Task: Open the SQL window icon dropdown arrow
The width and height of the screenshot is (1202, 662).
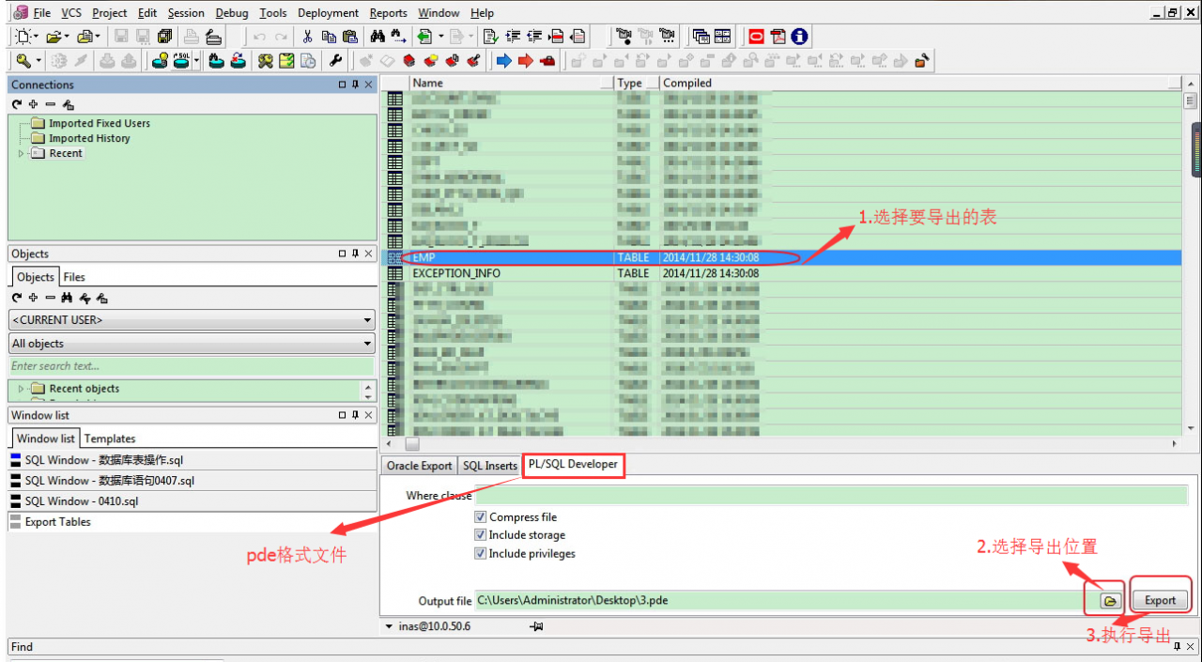Action: pyautogui.click(x=196, y=61)
